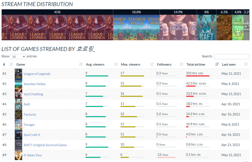Click the #5 rank cell
The height and width of the screenshot is (162, 252).
point(4,114)
